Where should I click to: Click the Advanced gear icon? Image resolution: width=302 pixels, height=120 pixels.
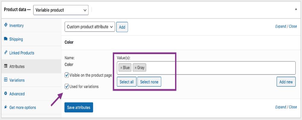tap(6, 94)
